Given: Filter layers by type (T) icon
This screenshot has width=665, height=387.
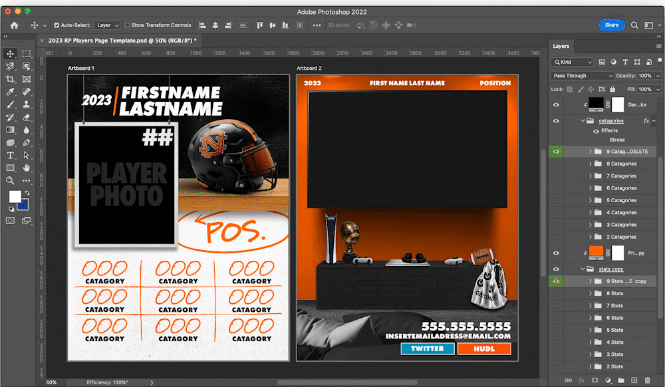Looking at the screenshot, I should pyautogui.click(x=625, y=62).
